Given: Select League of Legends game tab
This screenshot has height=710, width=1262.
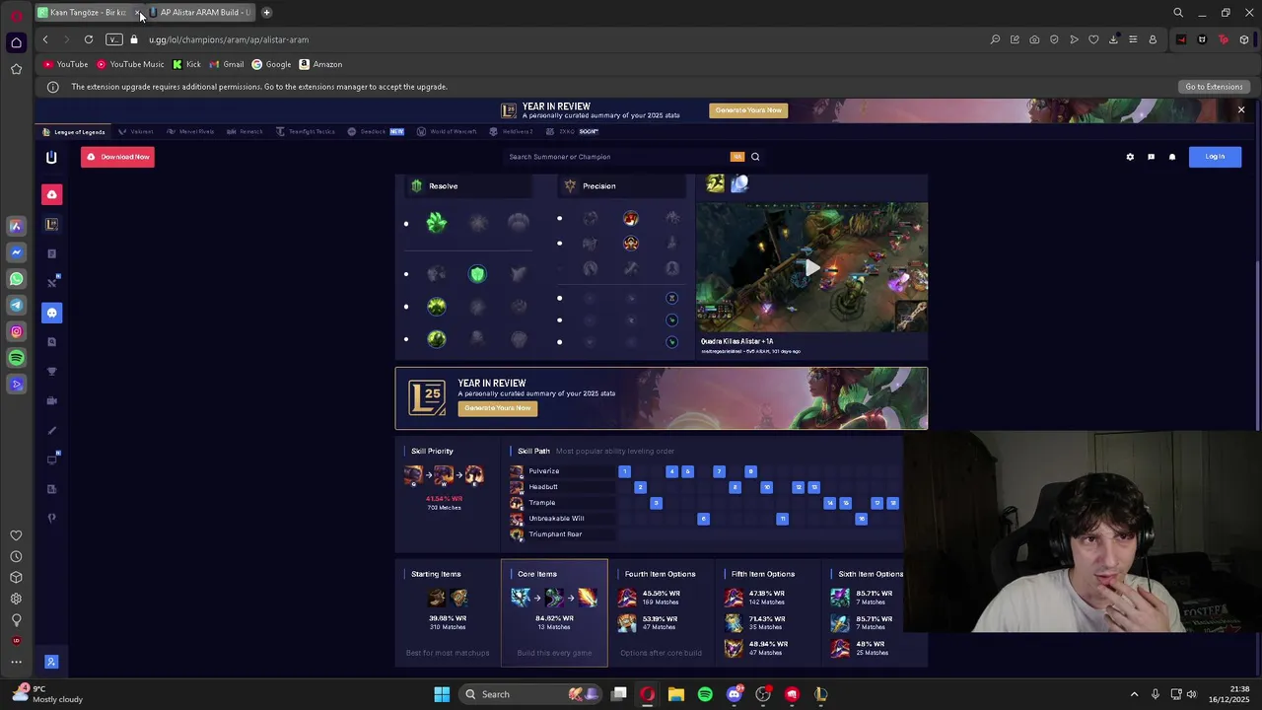Looking at the screenshot, I should [x=74, y=131].
